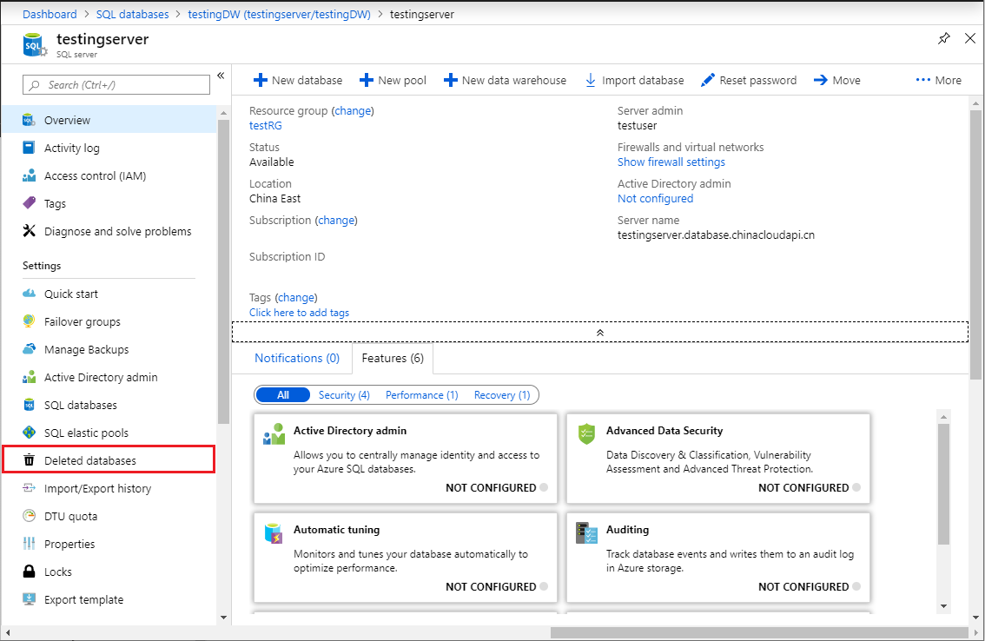Open Diagnose and solve problems wrench icon
The width and height of the screenshot is (985, 641).
[x=29, y=231]
